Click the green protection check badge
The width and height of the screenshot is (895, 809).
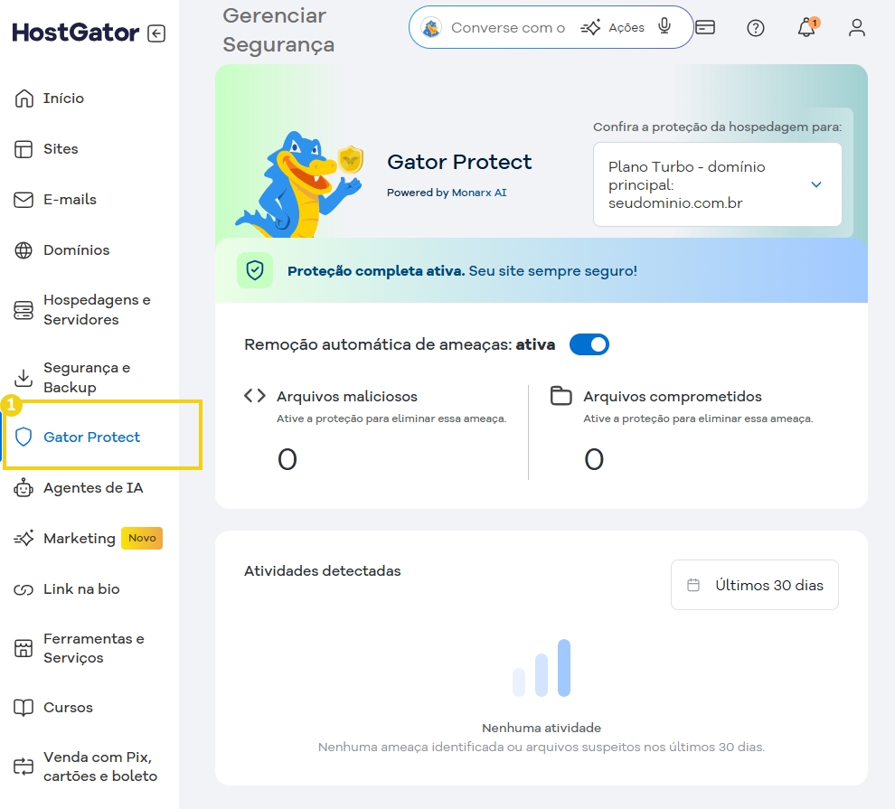tap(255, 270)
